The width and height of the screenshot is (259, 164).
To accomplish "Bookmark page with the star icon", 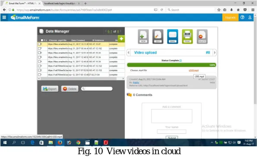I will pos(219,10).
